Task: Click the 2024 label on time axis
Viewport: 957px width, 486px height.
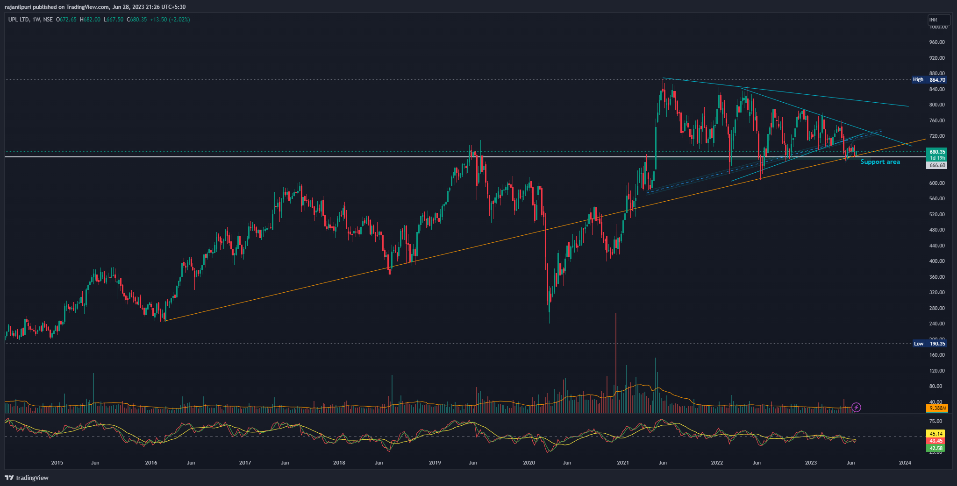Action: [x=905, y=463]
